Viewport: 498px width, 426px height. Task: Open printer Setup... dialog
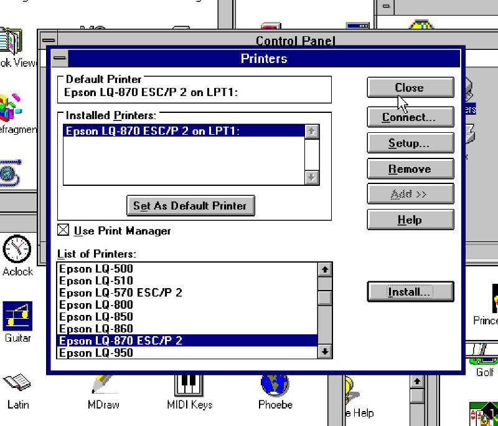[x=410, y=143]
